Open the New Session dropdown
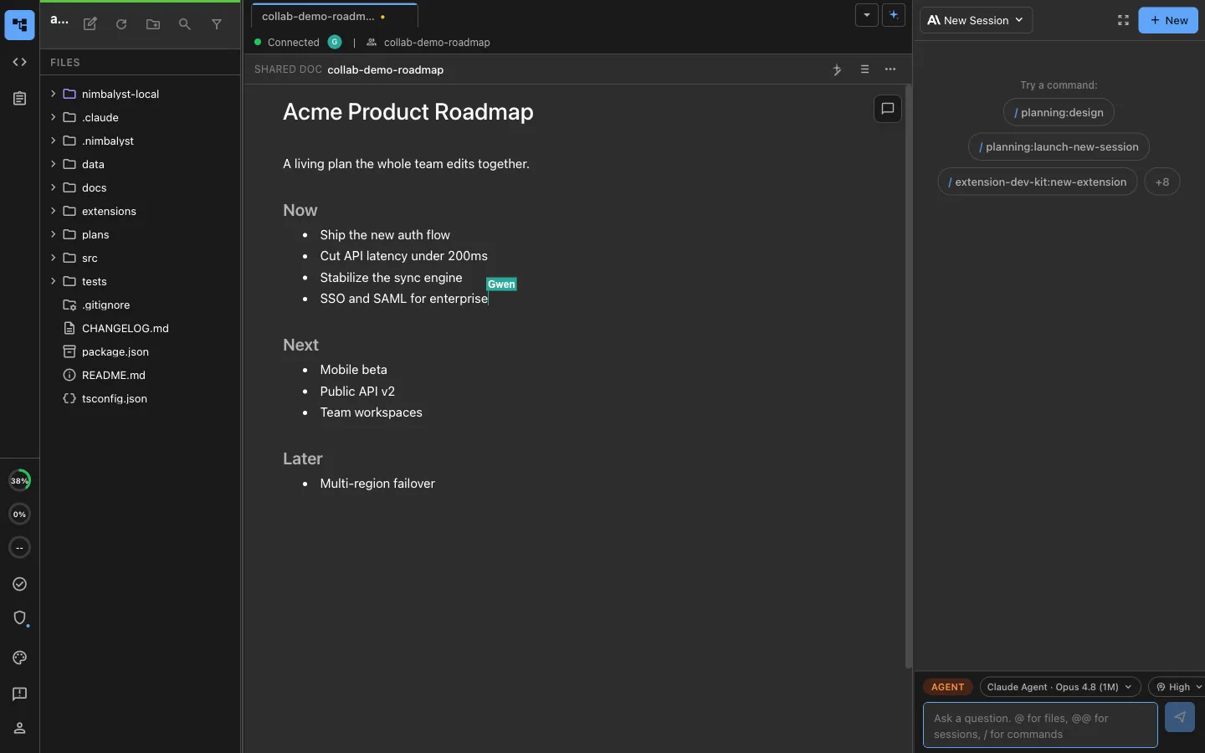The width and height of the screenshot is (1205, 753). 976,20
